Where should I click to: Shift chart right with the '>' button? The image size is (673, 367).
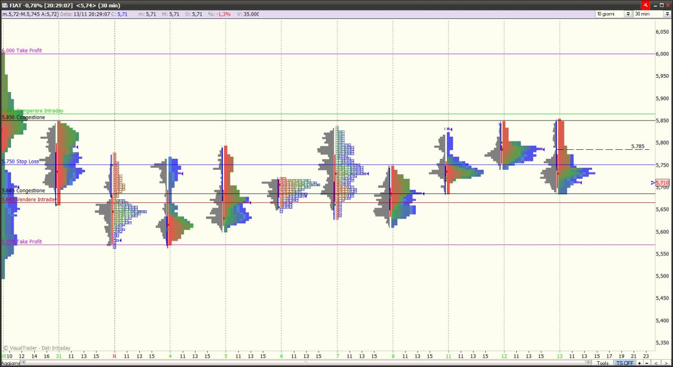[x=666, y=363]
